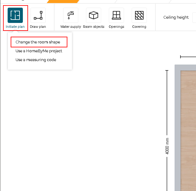Choose Change the room shape
Viewport: 196px width, 191px height.
point(38,42)
